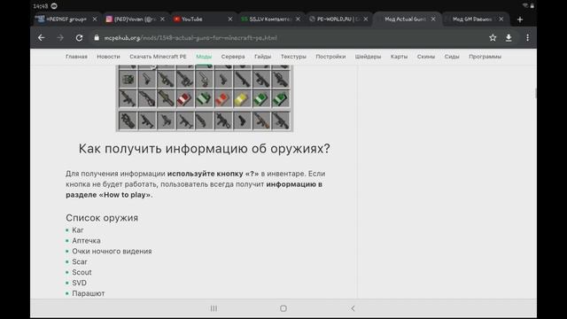
Task: Click the Как получить информацию об оружиях heading
Action: tap(205, 149)
